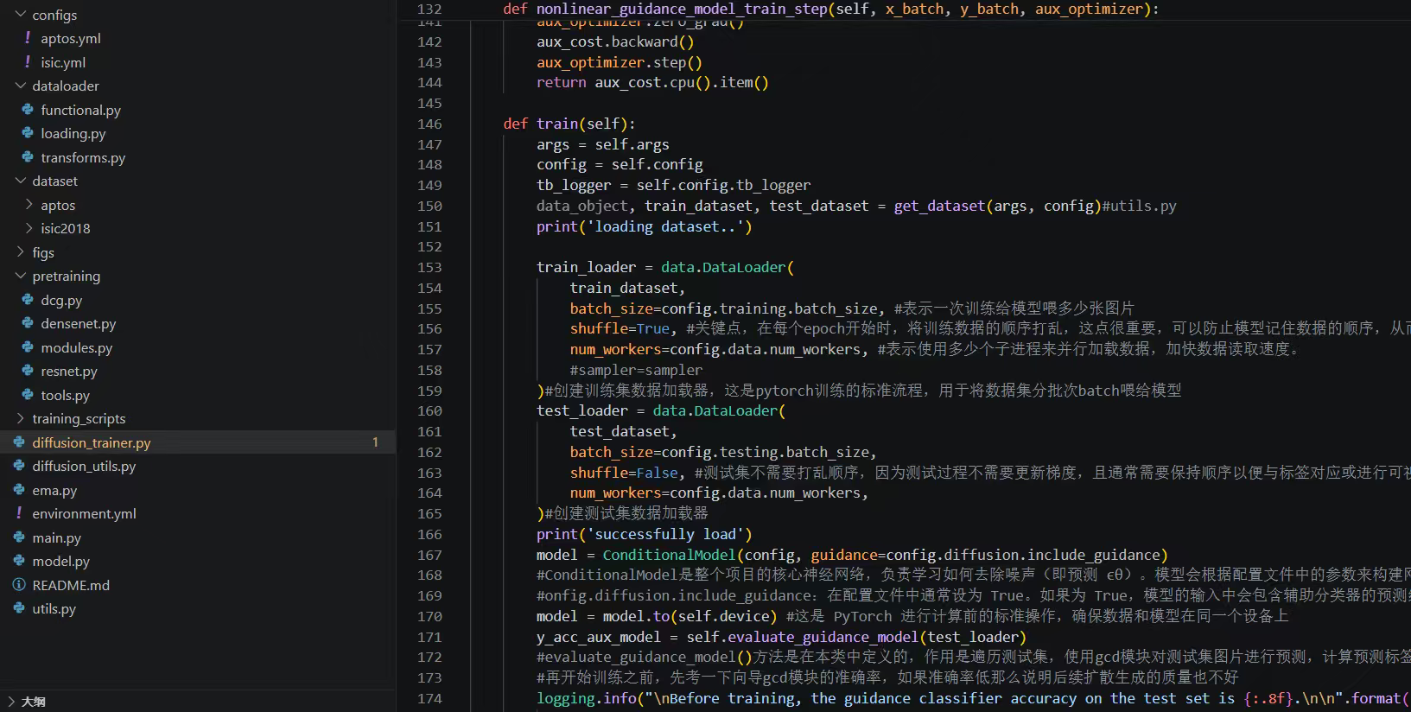The height and width of the screenshot is (712, 1411).
Task: Click the Python icon of loading.py
Action: (x=28, y=133)
